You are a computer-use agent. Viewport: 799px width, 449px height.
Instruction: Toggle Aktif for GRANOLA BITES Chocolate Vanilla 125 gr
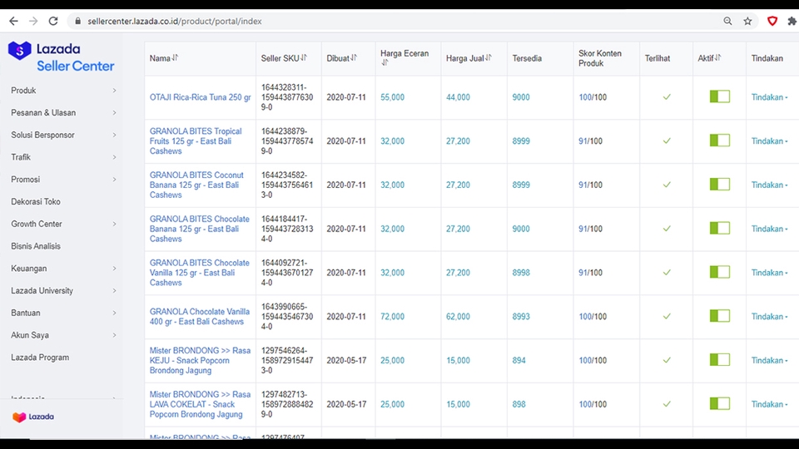pyautogui.click(x=719, y=272)
